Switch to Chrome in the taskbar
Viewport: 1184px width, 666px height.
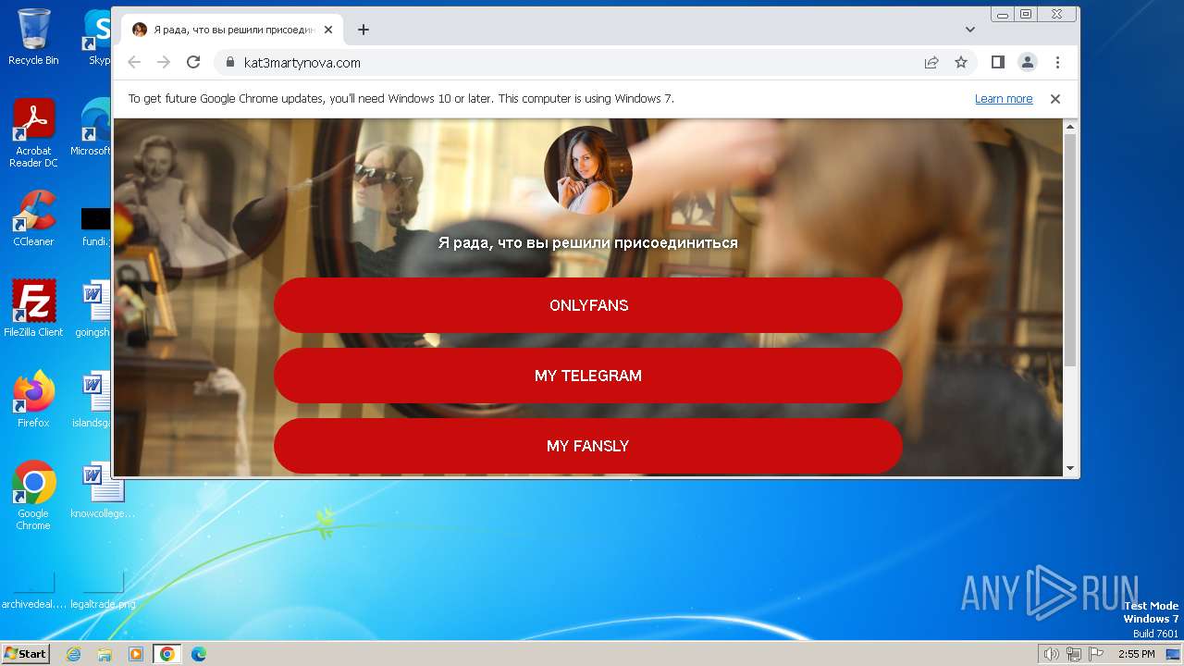[167, 654]
